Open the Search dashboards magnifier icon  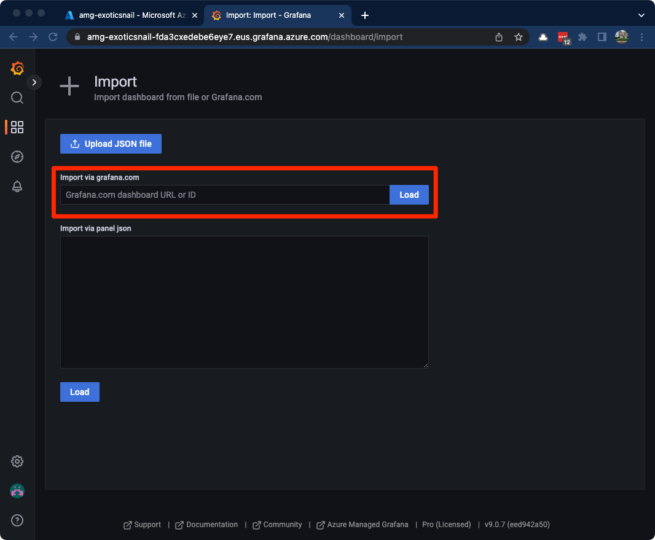coord(17,98)
